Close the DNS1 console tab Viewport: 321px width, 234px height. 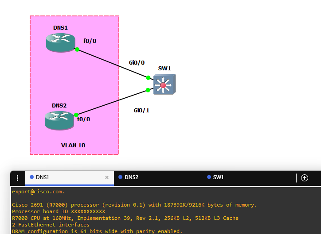[107, 177]
